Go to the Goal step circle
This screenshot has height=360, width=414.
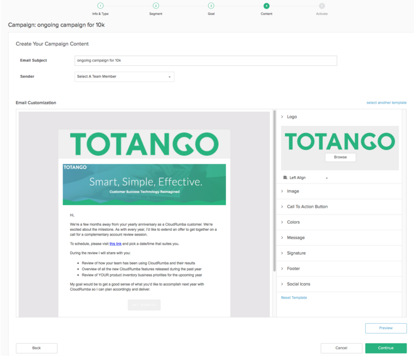point(211,5)
